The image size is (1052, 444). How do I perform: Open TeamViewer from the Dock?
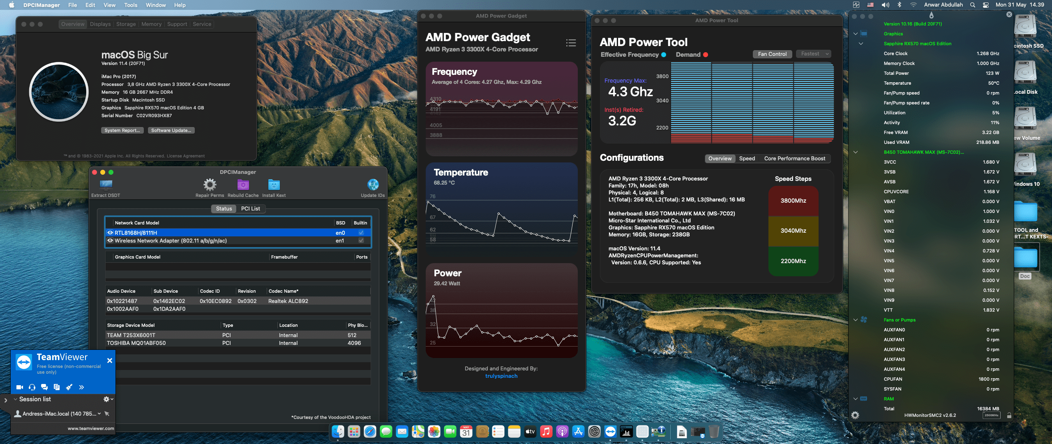tap(610, 431)
